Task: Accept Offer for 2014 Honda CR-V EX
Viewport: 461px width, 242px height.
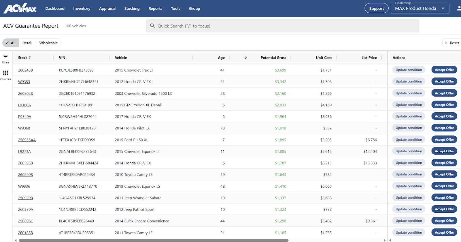Action: click(444, 163)
